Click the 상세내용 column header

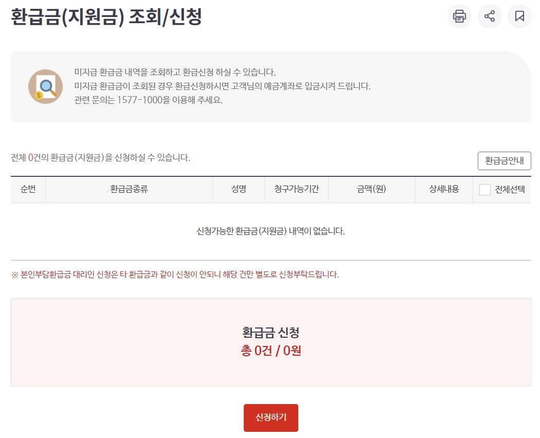(x=443, y=189)
